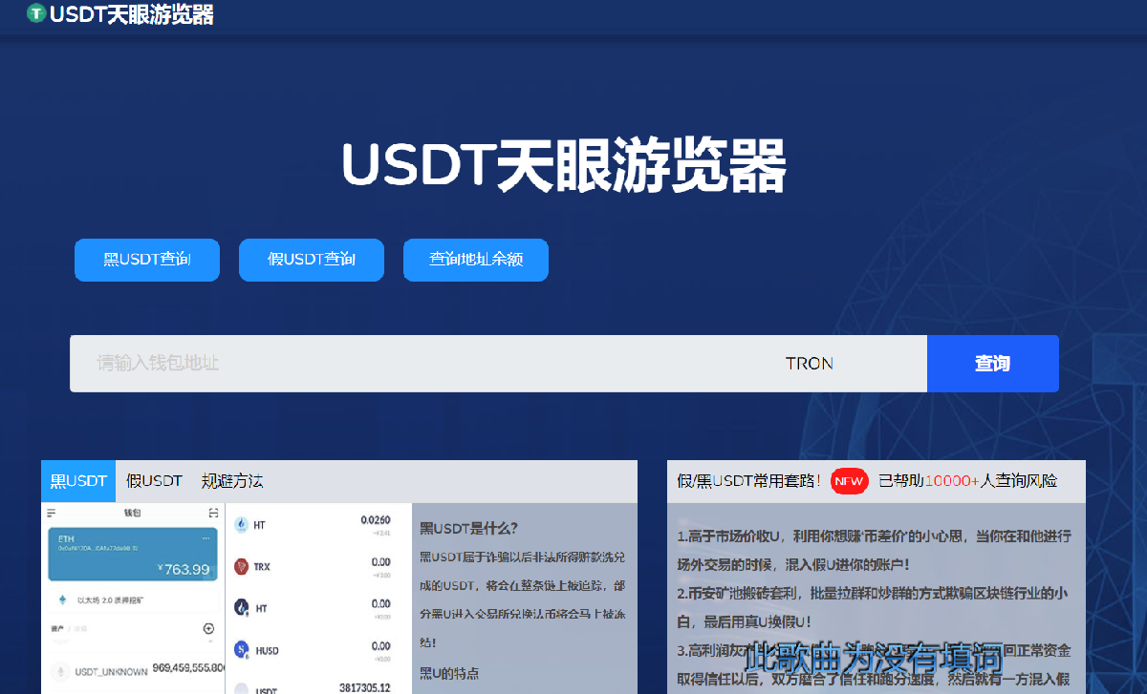Select the HT Huobi Token icon
Image resolution: width=1147 pixels, height=694 pixels.
242,525
